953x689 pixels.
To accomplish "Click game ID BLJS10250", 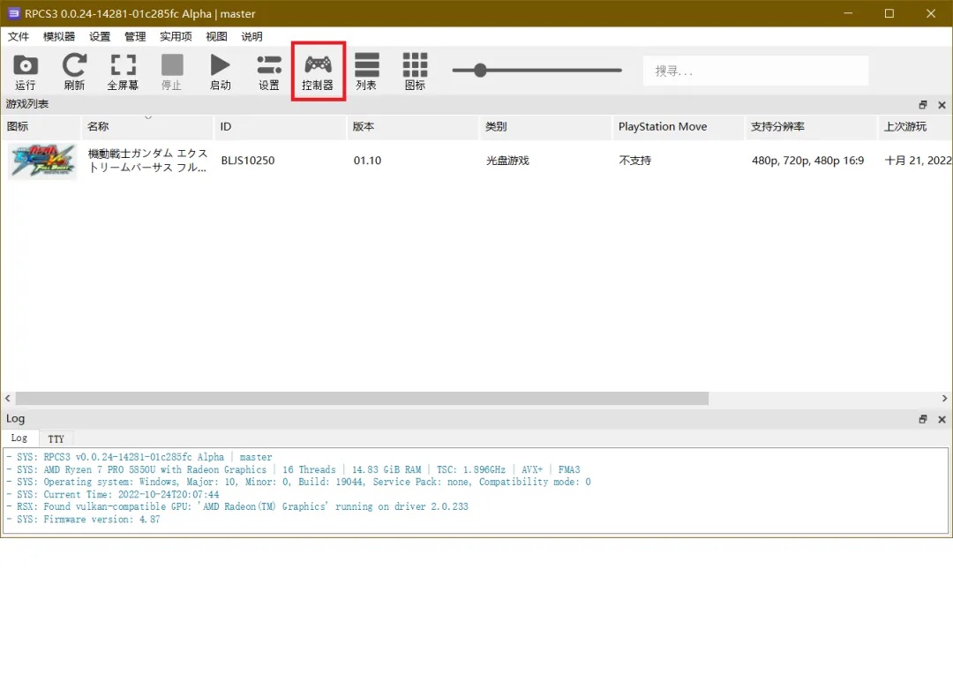I will pos(248,161).
